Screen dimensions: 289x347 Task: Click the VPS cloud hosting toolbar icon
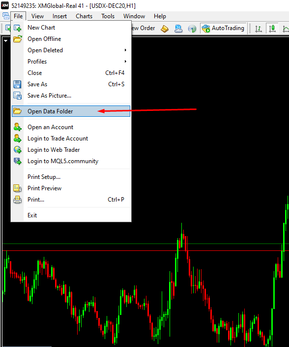pos(178,28)
